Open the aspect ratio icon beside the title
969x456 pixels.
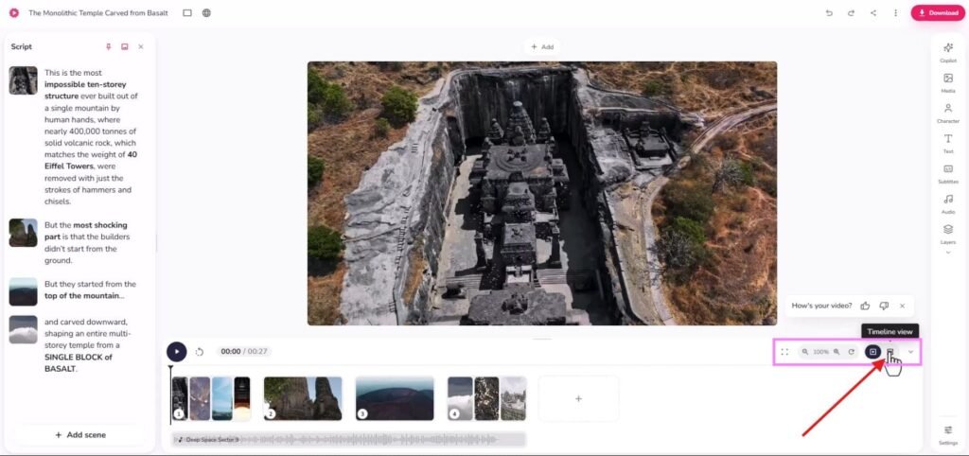point(187,12)
